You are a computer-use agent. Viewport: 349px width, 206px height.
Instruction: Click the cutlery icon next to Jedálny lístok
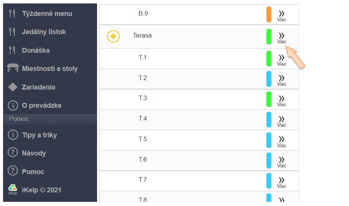[x=12, y=32]
